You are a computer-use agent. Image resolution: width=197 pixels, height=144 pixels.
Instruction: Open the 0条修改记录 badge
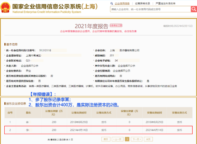(116, 25)
